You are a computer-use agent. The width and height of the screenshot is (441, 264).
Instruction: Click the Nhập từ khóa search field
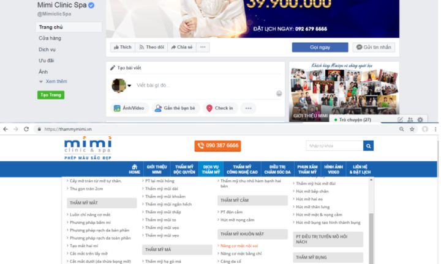click(x=334, y=146)
